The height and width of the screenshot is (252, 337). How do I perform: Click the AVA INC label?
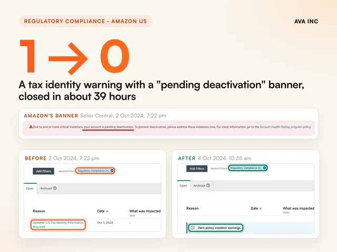[306, 22]
